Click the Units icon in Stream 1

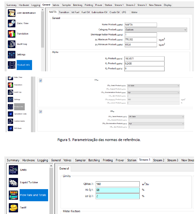click(x=13, y=170)
